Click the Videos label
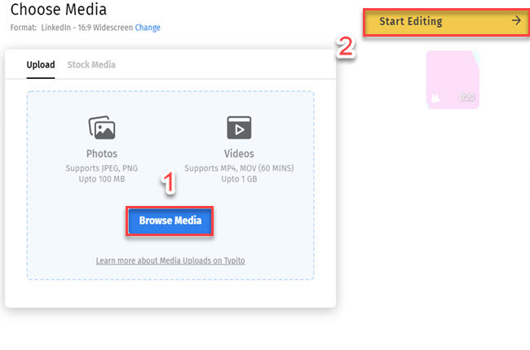The width and height of the screenshot is (530, 350). [239, 154]
